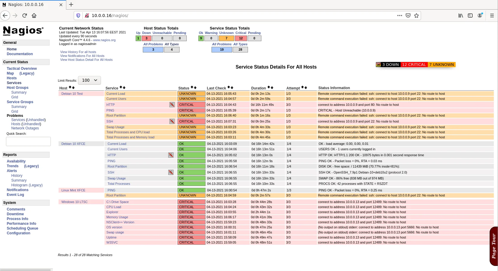Click the 9 Ok services total box

(x=201, y=38)
